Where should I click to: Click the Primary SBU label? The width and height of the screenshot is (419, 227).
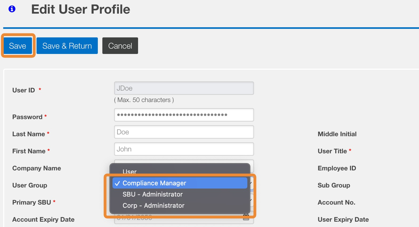[31, 202]
